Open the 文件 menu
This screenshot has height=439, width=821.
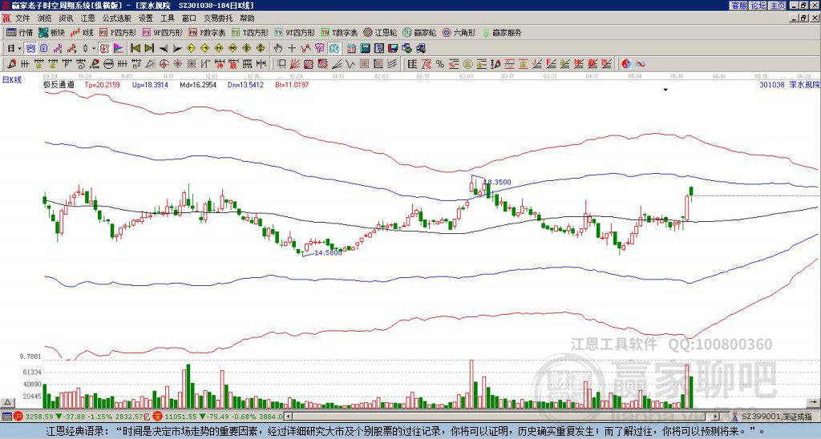tap(22, 18)
